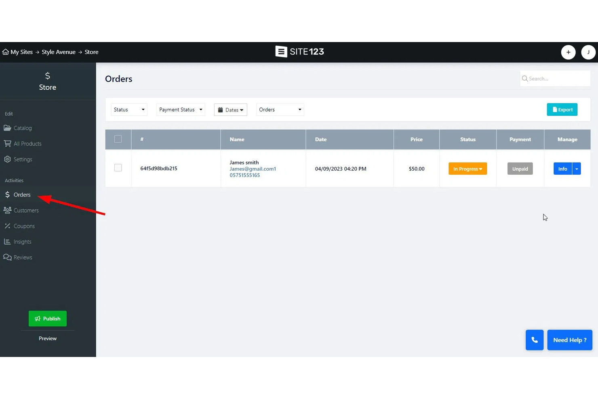Open the Coupons section
This screenshot has width=598, height=399.
pyautogui.click(x=24, y=226)
